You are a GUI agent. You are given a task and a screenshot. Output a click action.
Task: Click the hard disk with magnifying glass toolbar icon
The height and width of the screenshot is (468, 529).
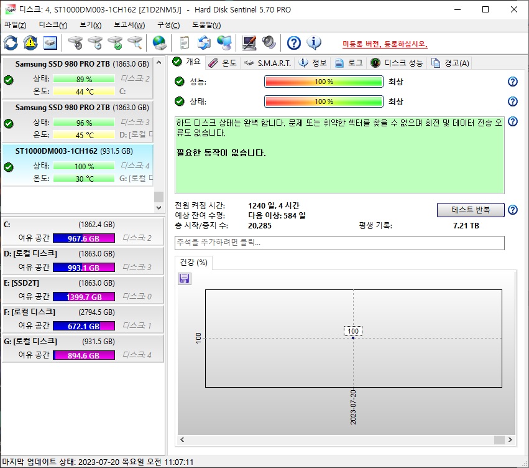point(135,43)
